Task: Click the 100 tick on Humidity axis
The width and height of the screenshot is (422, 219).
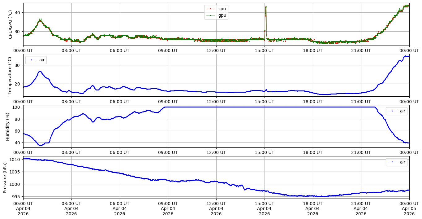Action: coord(17,107)
